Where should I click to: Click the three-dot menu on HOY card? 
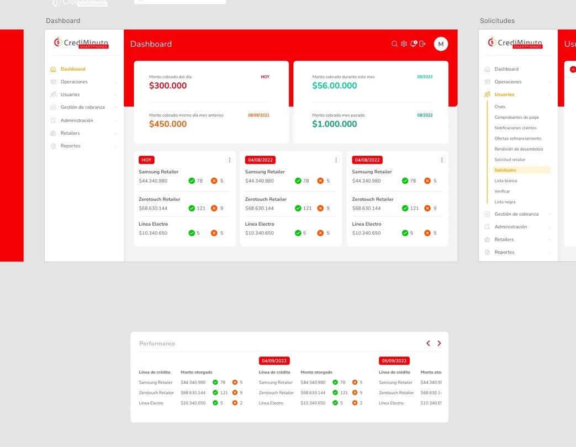pos(230,160)
